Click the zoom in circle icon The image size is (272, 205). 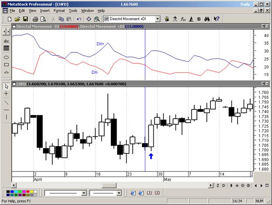[x=248, y=186]
